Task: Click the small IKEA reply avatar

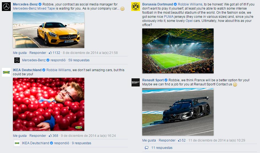Action: tap(17, 143)
